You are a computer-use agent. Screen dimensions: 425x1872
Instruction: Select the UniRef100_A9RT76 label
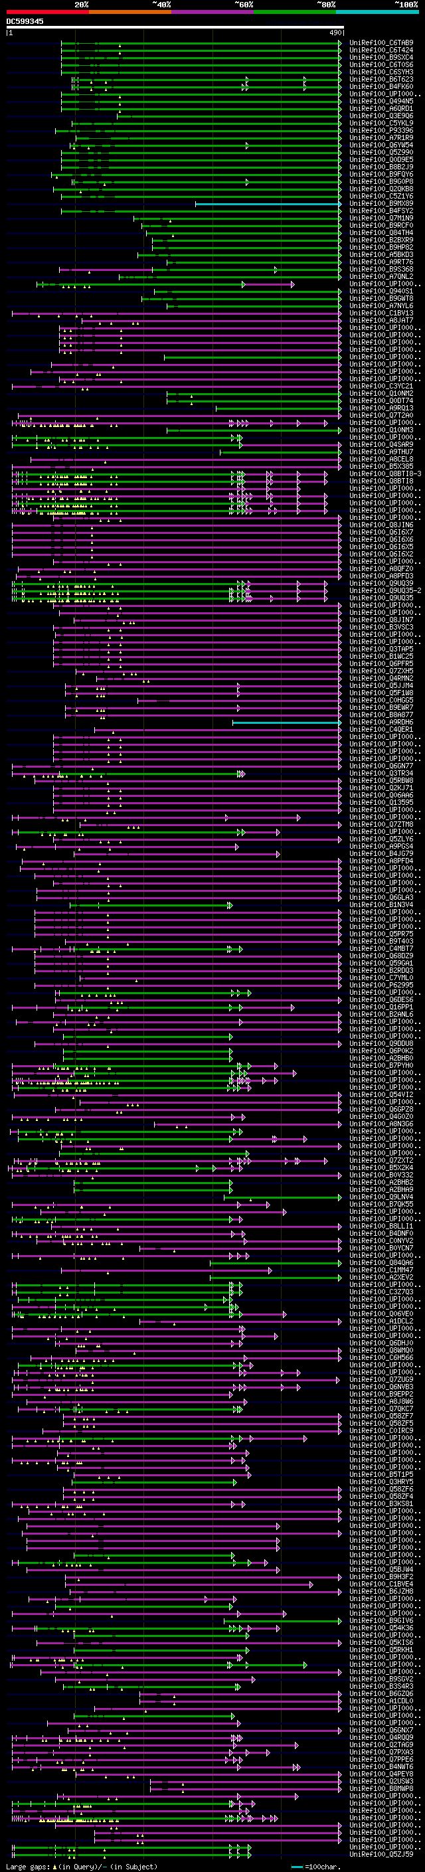click(x=381, y=262)
